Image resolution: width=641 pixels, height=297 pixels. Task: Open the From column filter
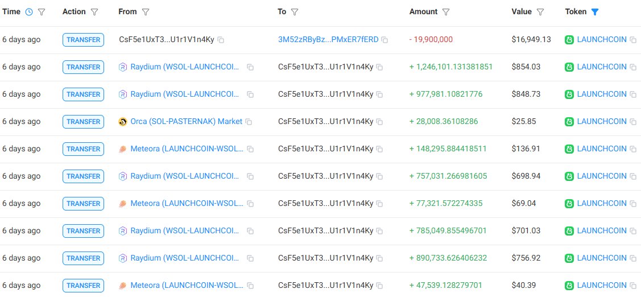[x=146, y=12]
